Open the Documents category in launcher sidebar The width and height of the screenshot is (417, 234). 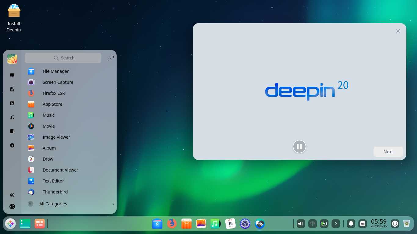click(12, 89)
